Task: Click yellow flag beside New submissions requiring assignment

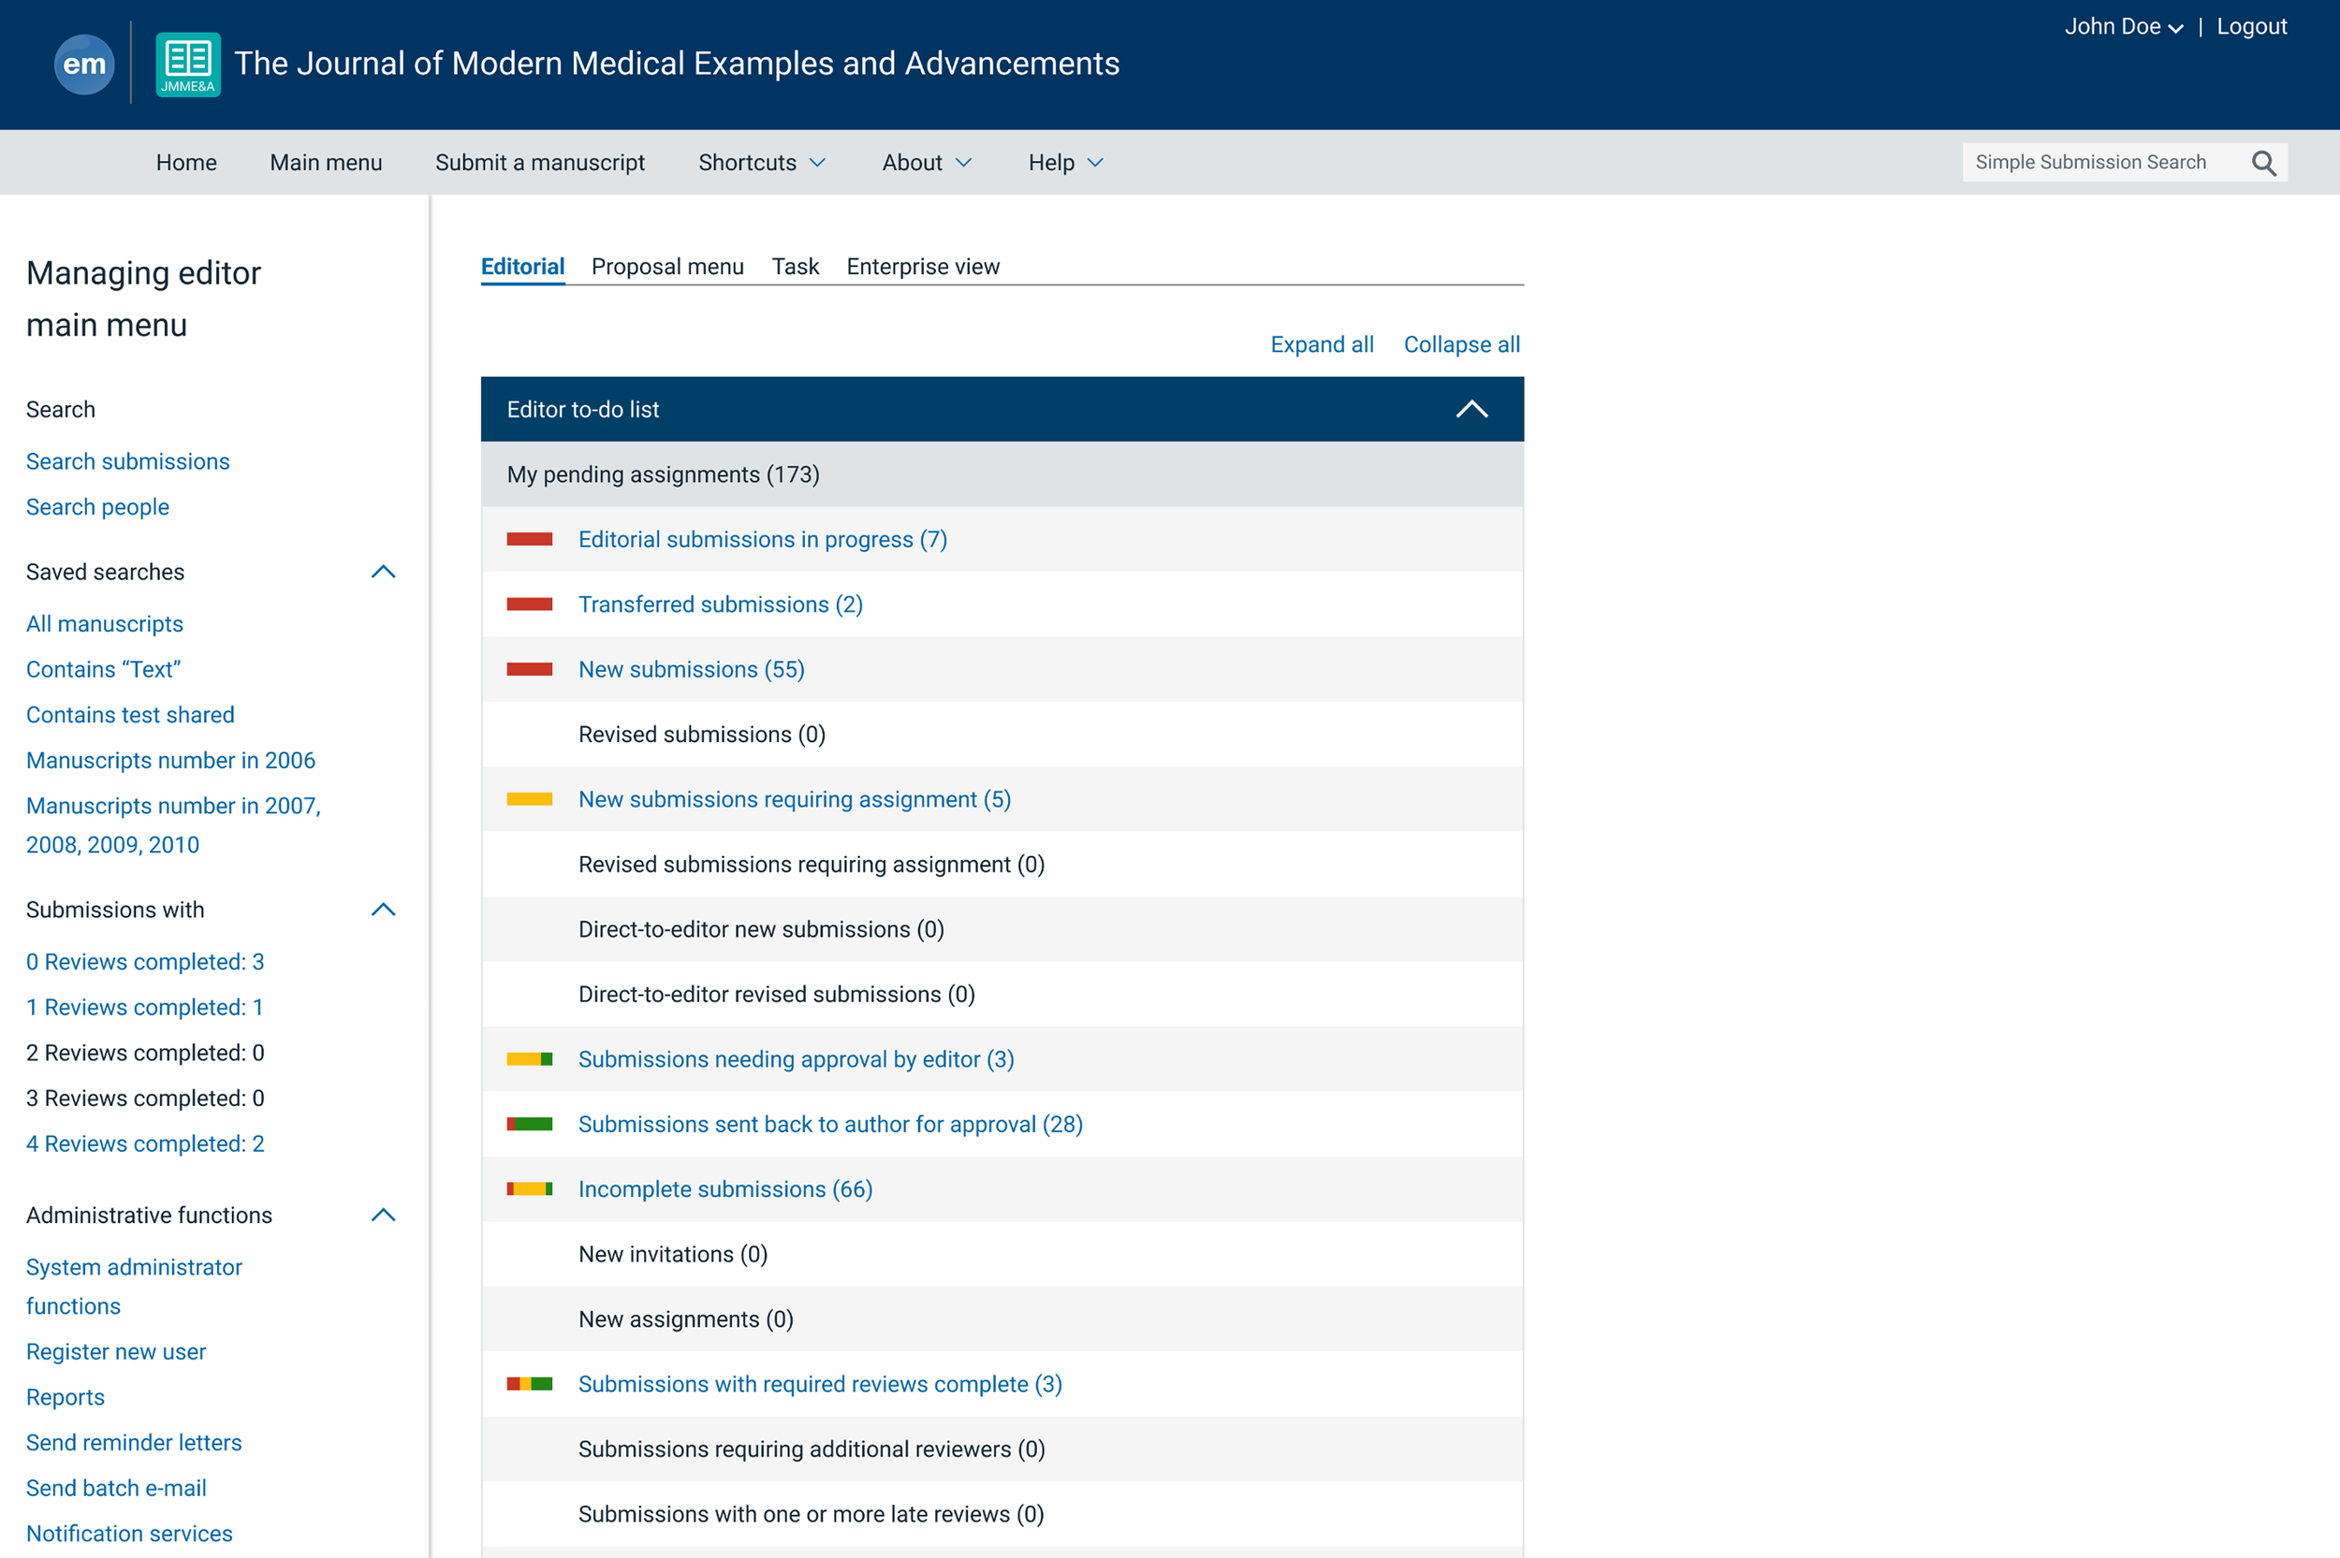Action: tap(529, 800)
